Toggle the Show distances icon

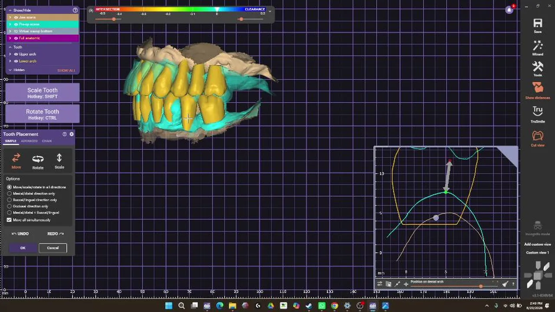point(538,88)
